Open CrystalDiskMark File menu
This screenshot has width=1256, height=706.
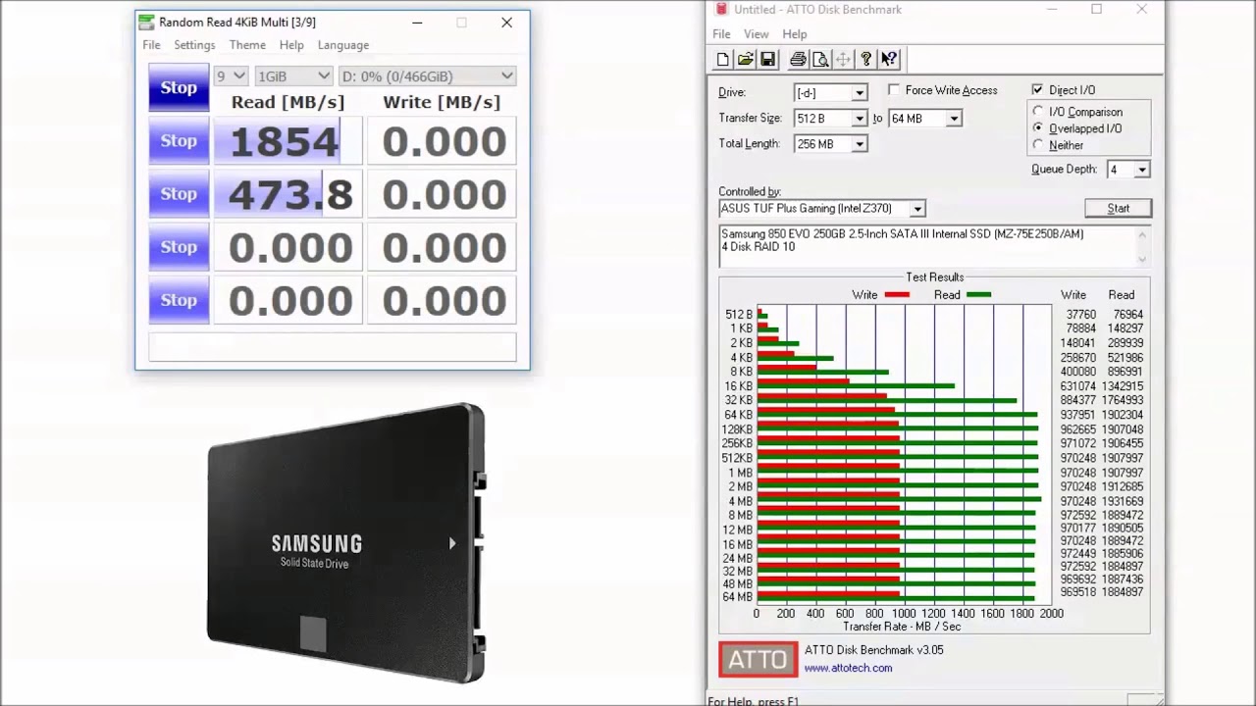coord(151,45)
